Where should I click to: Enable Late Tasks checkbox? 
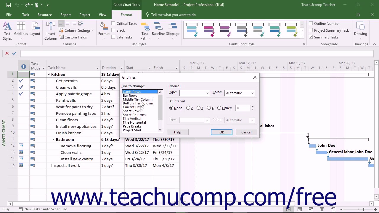(x=113, y=37)
